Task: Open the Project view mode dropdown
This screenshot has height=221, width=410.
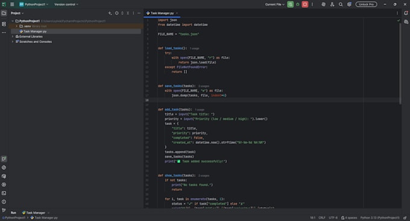Action: pos(17,13)
